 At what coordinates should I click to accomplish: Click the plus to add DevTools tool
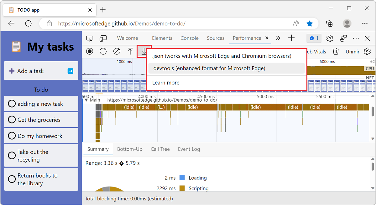[291, 38]
